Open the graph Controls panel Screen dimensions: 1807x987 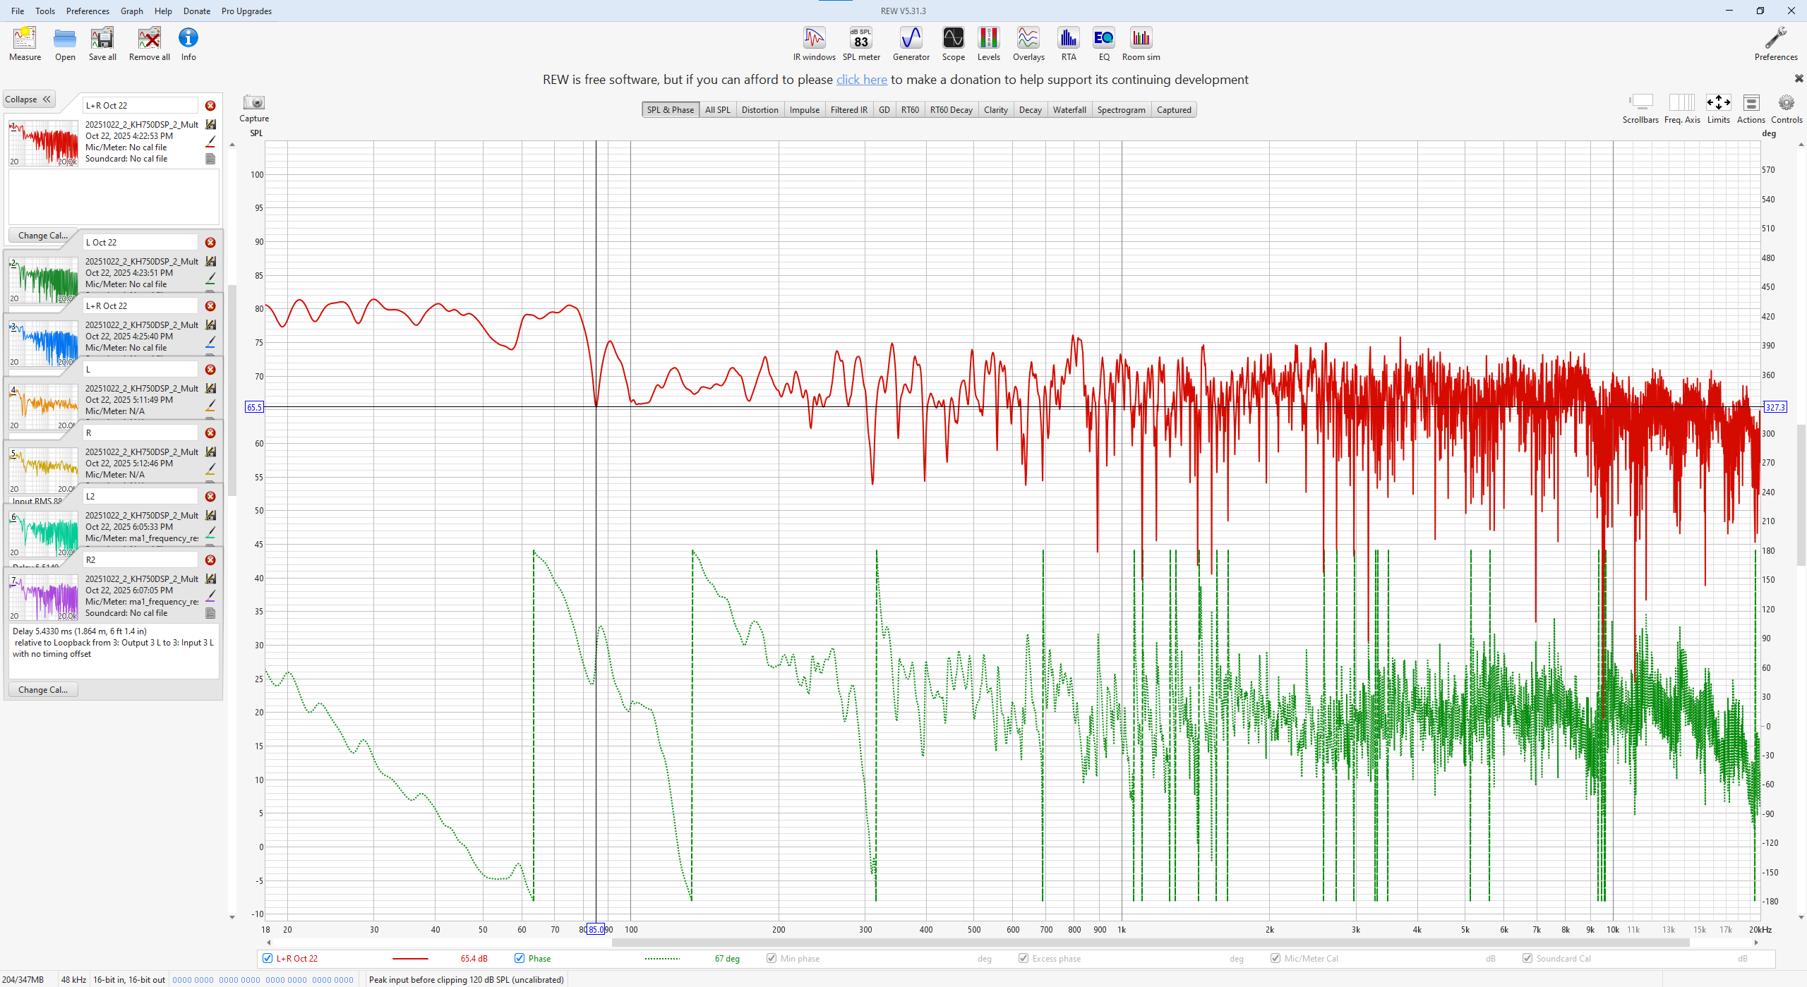[1786, 104]
